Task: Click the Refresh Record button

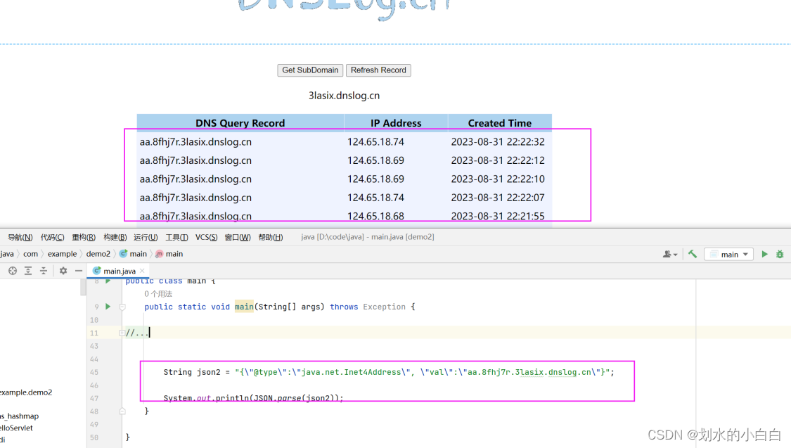Action: [378, 70]
